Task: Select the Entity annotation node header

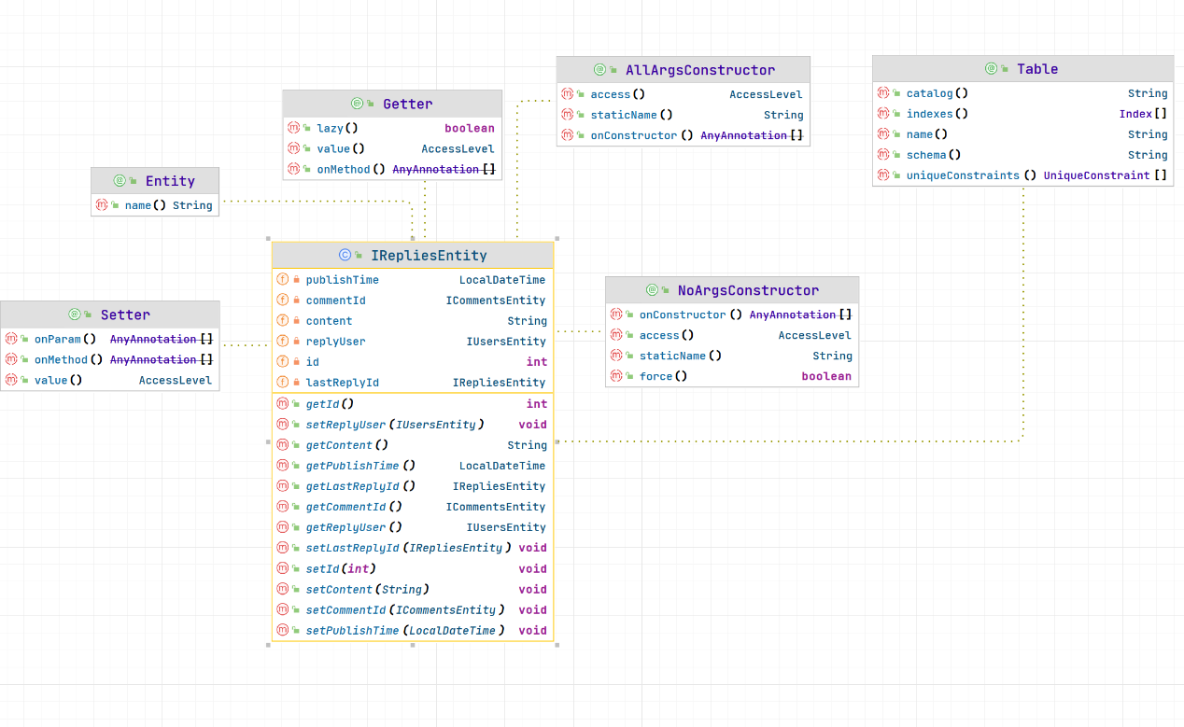Action: coord(155,181)
